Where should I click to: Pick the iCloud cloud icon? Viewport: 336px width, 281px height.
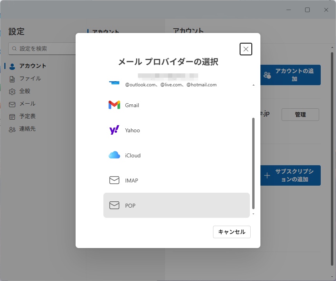[x=114, y=155]
